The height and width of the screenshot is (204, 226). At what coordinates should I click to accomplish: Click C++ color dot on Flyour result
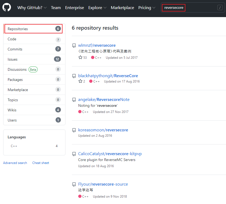[x=80, y=196]
